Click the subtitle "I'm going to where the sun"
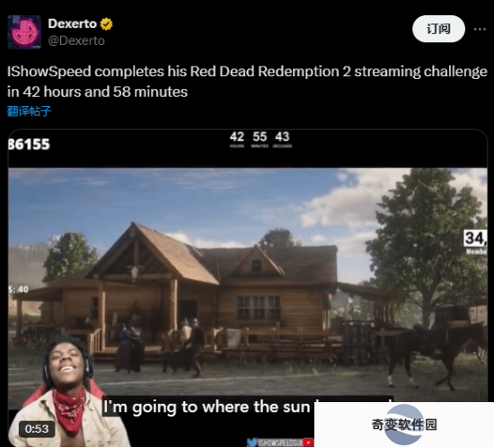Screen dimensions: 494x447 point(207,407)
